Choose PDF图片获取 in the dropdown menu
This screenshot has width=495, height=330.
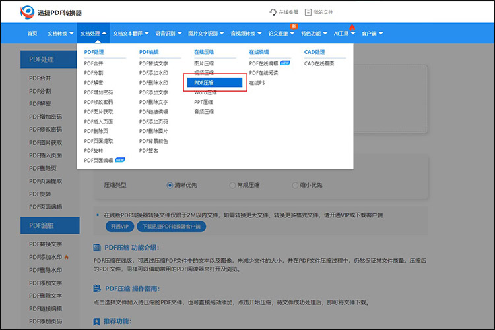click(98, 111)
